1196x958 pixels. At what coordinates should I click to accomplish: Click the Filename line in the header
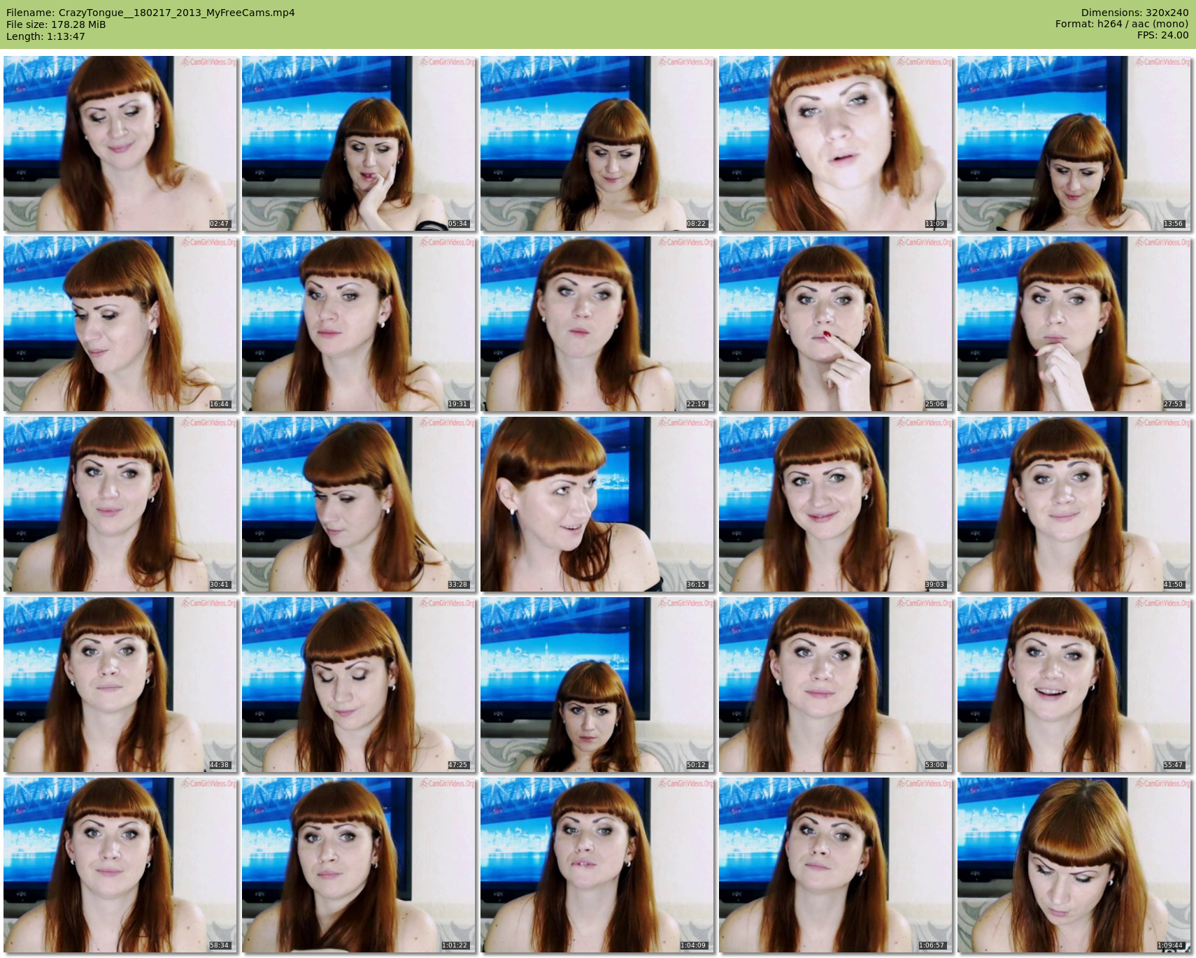[x=150, y=13]
